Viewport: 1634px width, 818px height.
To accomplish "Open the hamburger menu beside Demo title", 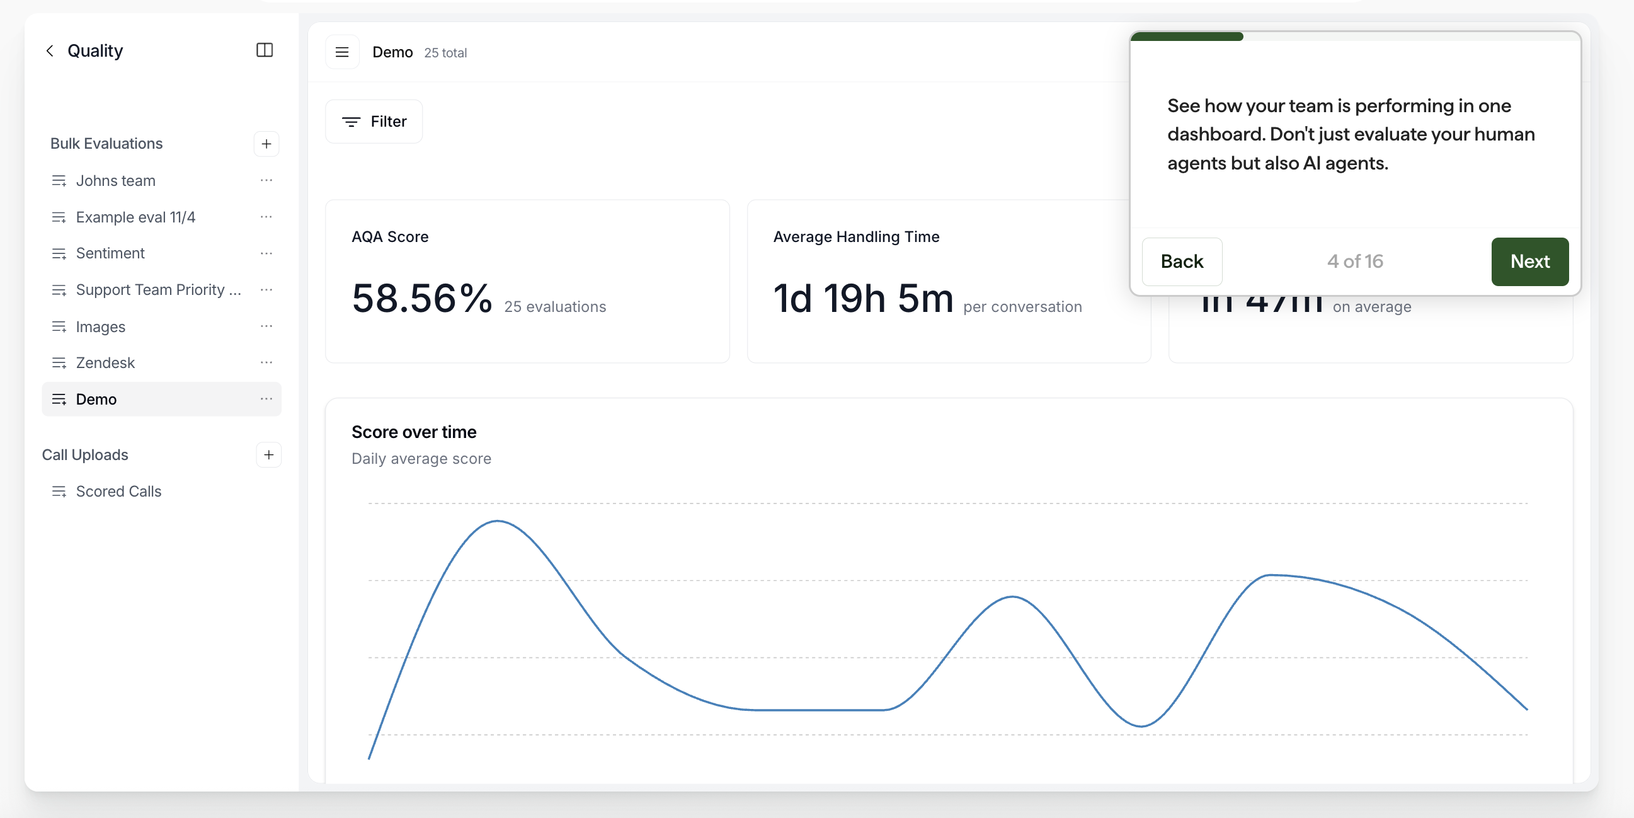I will (342, 52).
